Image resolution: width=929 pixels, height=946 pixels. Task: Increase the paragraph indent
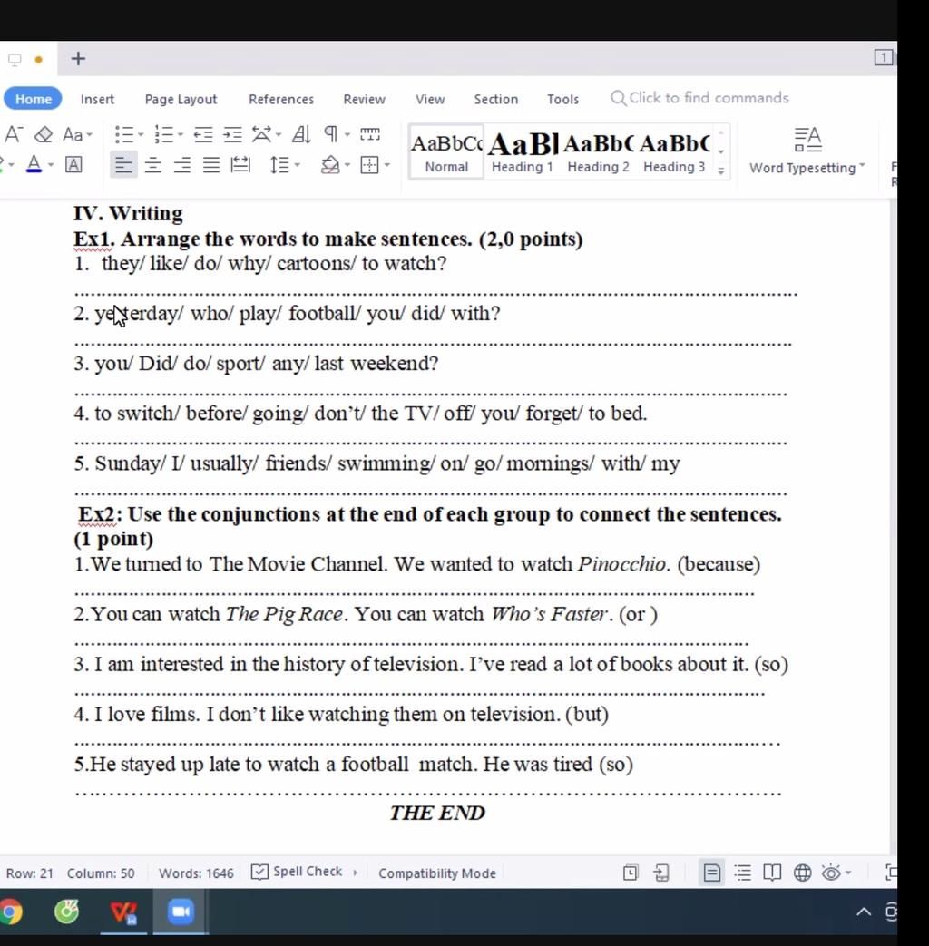tap(232, 134)
